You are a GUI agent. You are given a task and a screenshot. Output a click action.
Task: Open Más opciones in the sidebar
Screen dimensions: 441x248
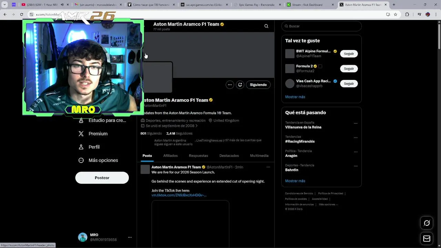pos(98,160)
